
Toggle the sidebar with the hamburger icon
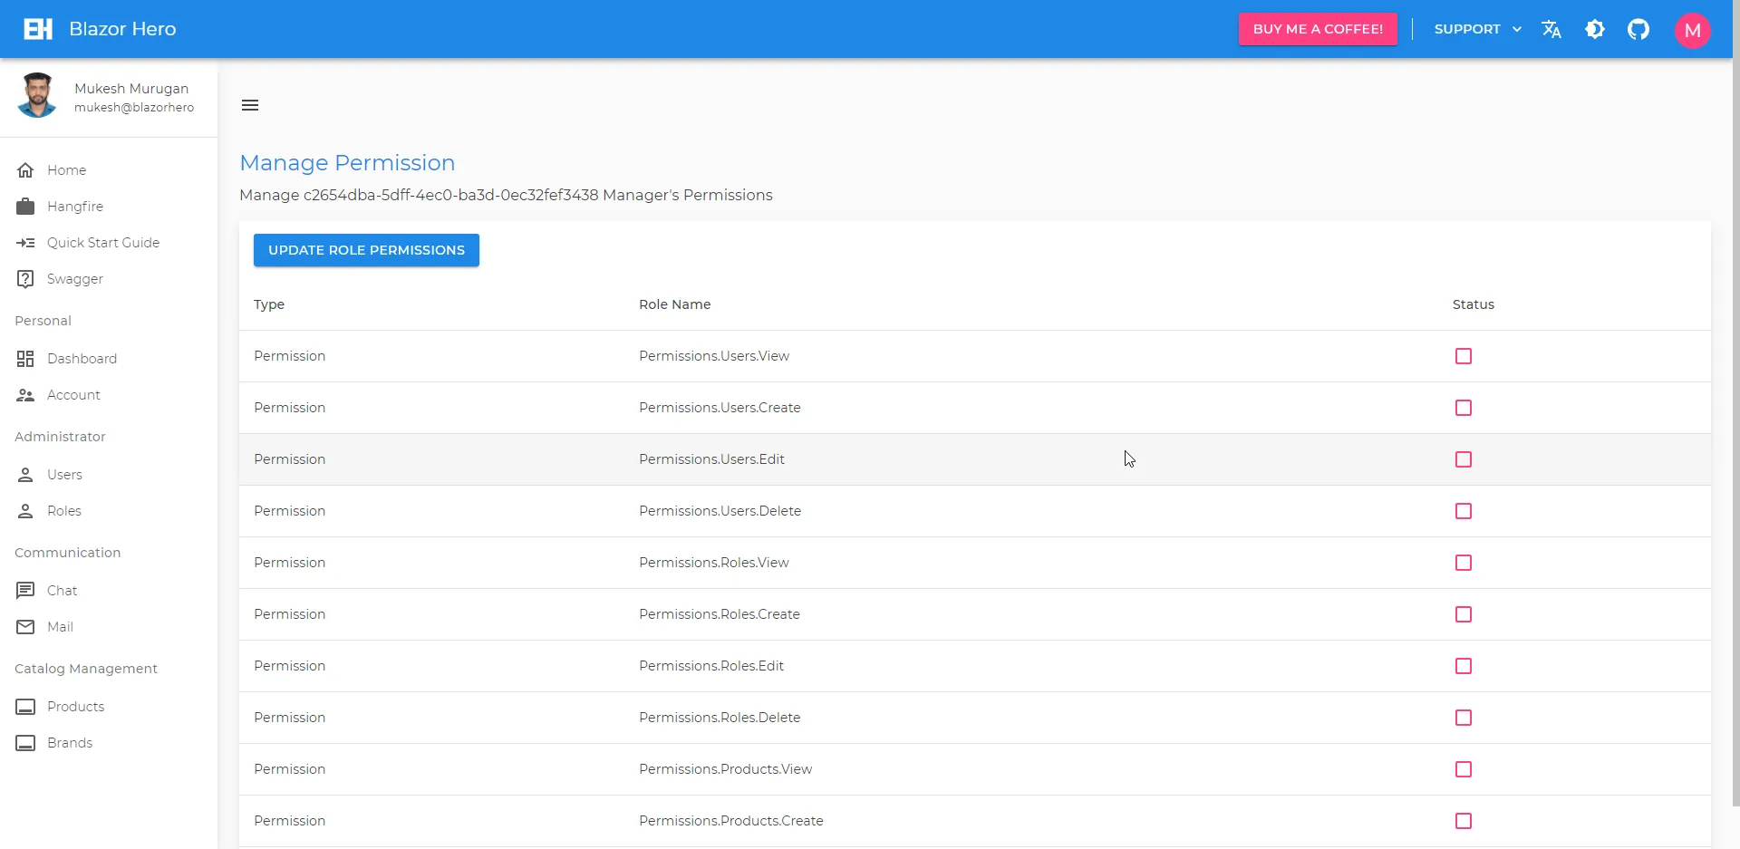tap(249, 104)
